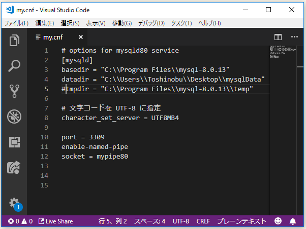Viewport: 306px width, 229px height.
Task: Open the 表示(V) menu
Action: [x=96, y=23]
